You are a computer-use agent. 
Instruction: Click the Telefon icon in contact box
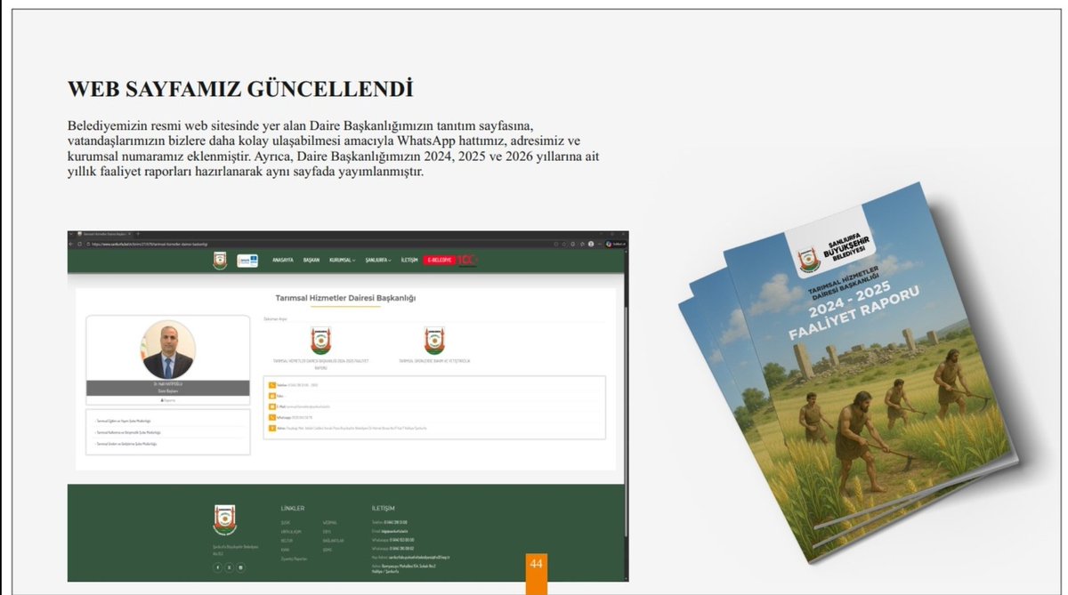click(272, 385)
